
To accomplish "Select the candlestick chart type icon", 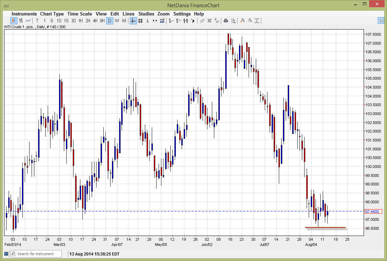I will click(x=14, y=21).
